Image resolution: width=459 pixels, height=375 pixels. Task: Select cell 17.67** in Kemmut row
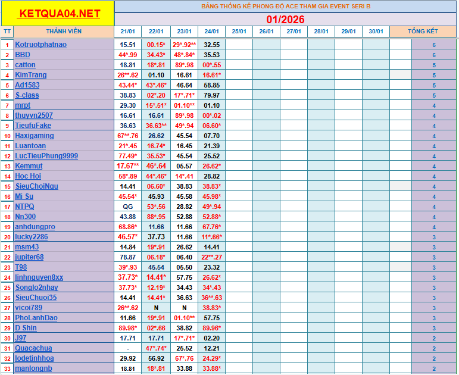[127, 166]
